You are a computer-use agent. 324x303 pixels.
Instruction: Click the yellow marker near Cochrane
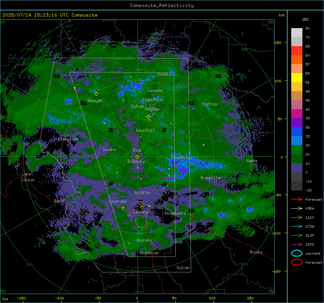tap(123, 208)
